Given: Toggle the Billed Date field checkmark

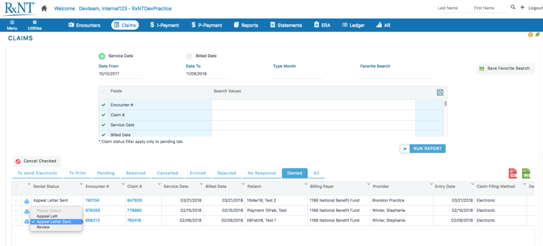Looking at the screenshot, I should [x=104, y=135].
